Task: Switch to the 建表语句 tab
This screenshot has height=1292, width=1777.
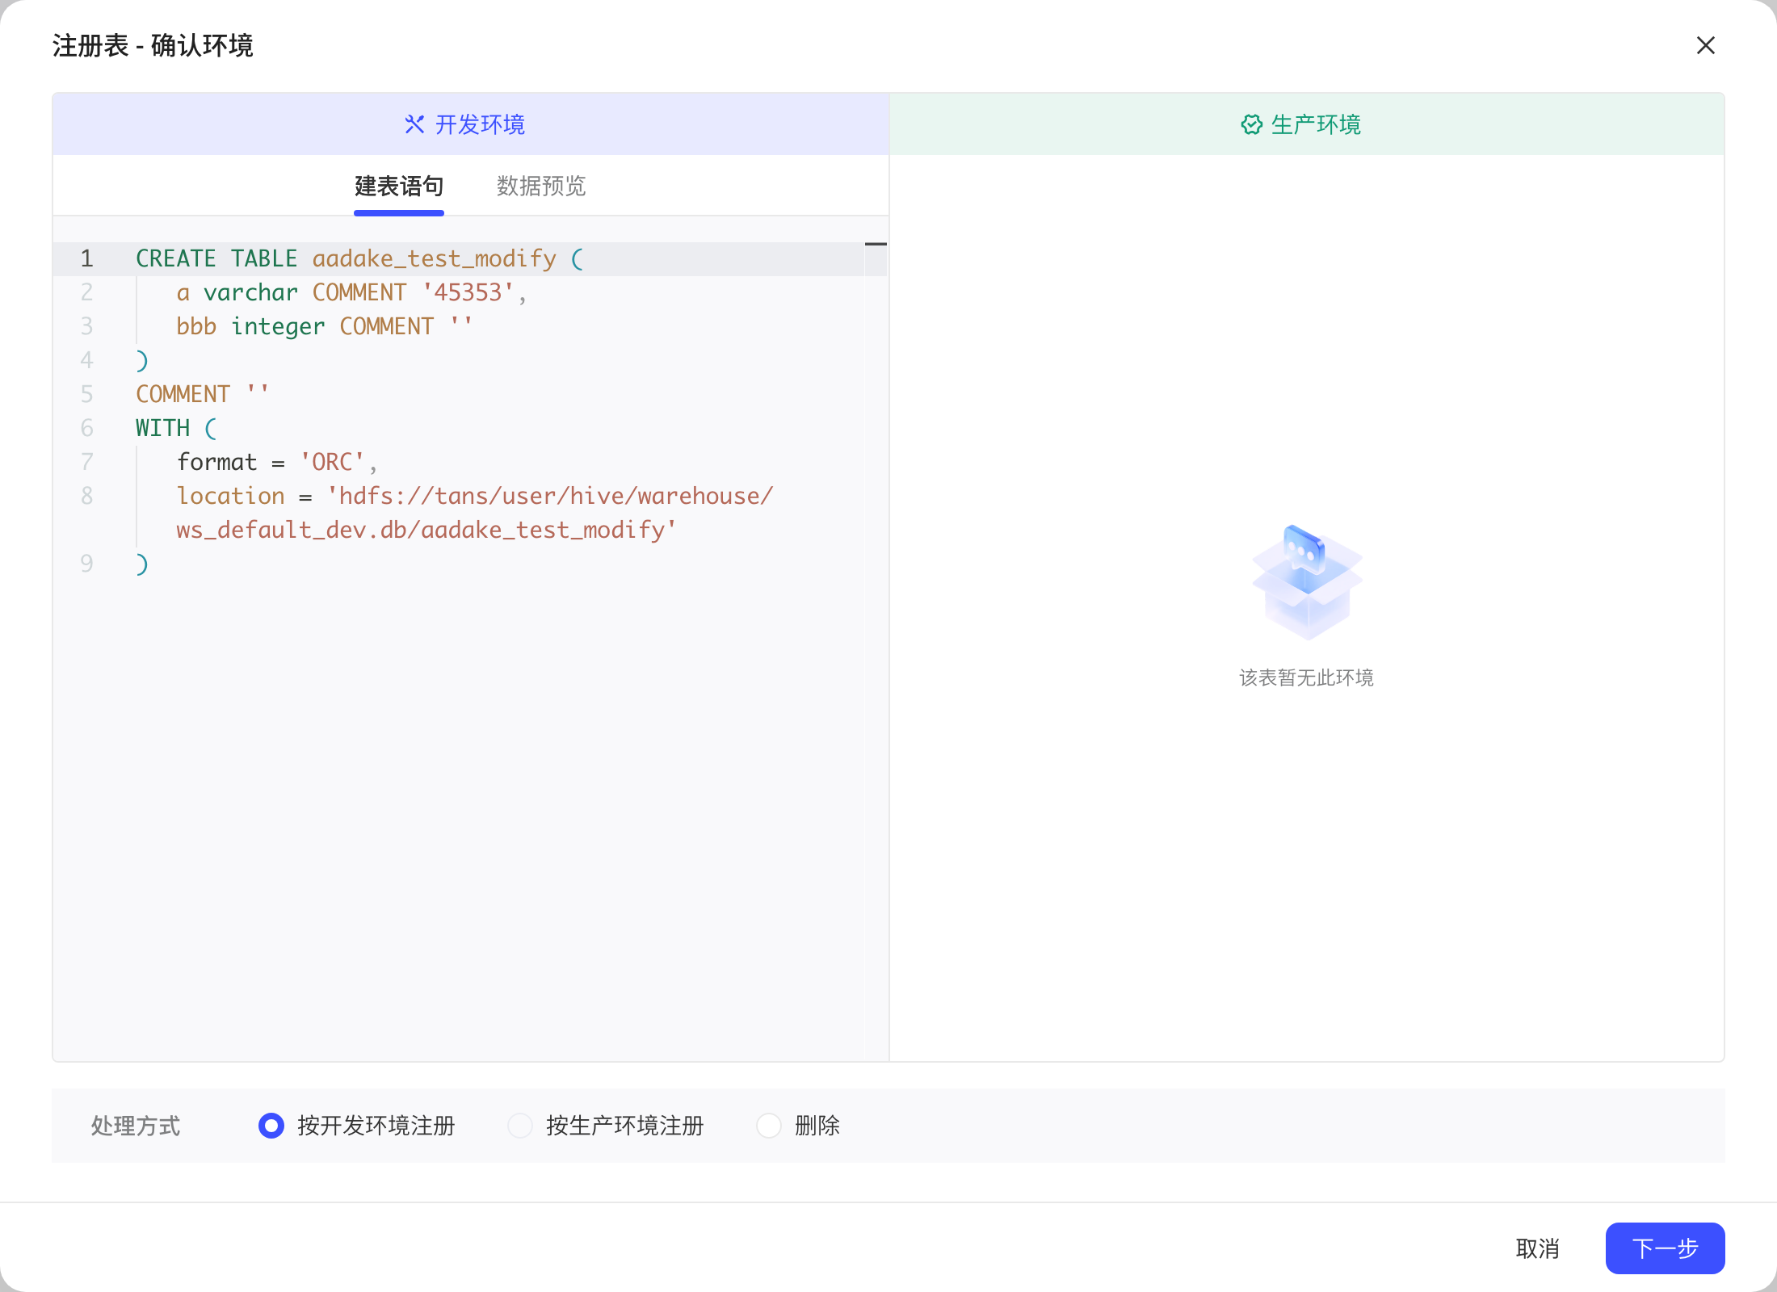Action: 399,187
